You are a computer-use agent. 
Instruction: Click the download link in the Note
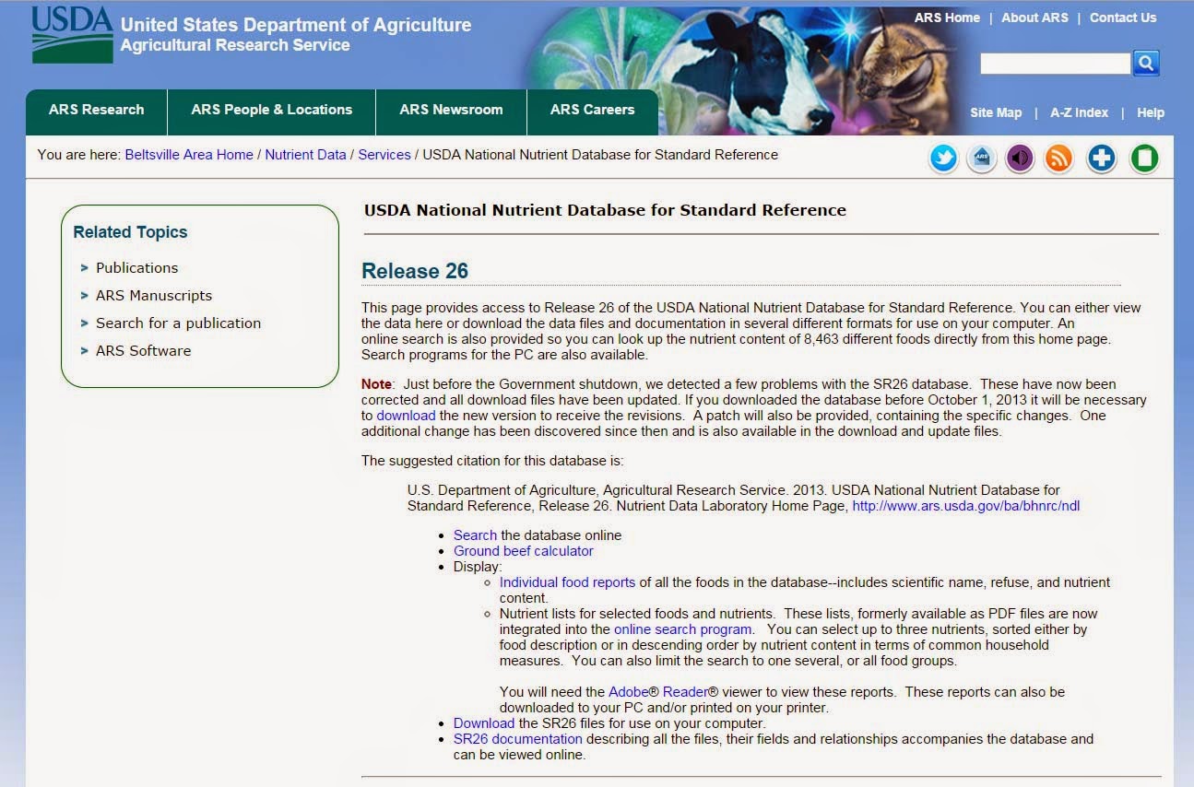tap(406, 416)
